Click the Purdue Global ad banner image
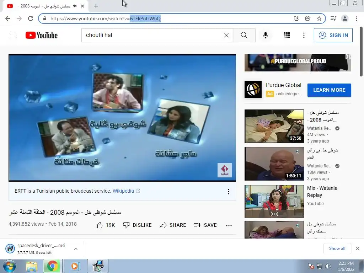The image size is (364, 273). (x=298, y=63)
